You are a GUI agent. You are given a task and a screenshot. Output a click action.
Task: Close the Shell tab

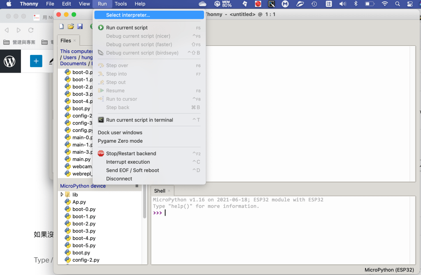pos(169,191)
